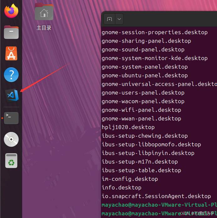This screenshot has width=217, height=218.
Task: Click gnome-session-properties.desktop line
Action: [x=155, y=33]
